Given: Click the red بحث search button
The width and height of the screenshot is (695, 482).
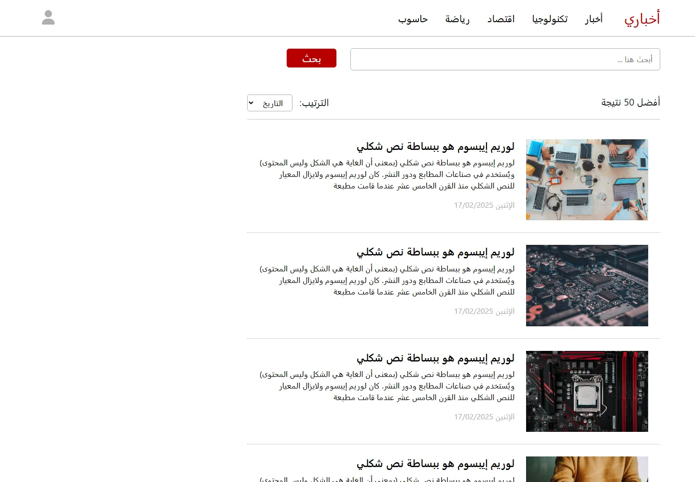Looking at the screenshot, I should [x=311, y=58].
